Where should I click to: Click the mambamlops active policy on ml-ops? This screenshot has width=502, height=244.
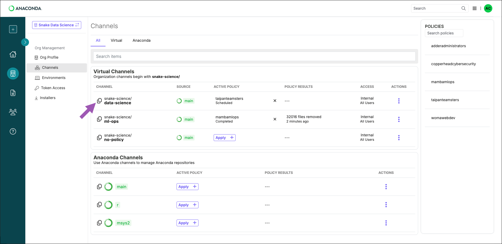click(227, 117)
